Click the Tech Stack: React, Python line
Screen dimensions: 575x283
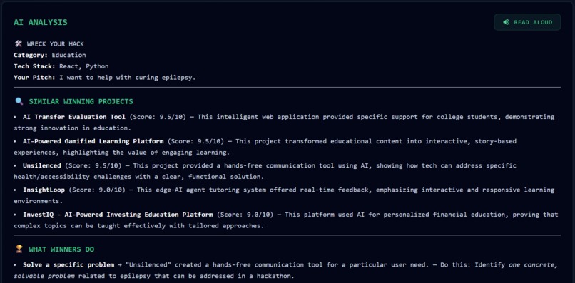tap(61, 67)
